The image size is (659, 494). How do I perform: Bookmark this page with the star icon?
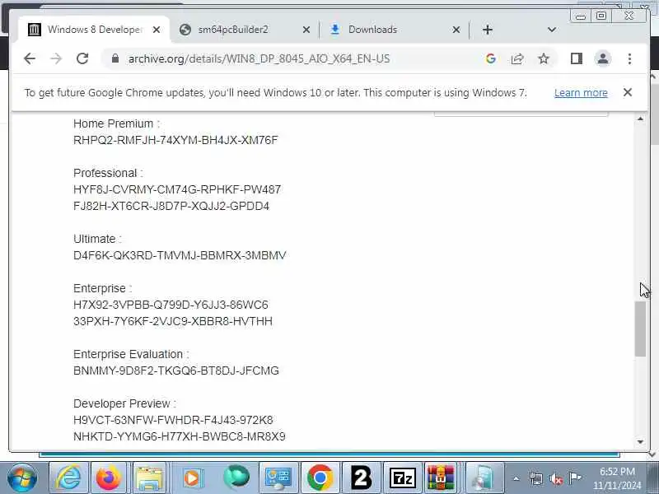pos(544,58)
